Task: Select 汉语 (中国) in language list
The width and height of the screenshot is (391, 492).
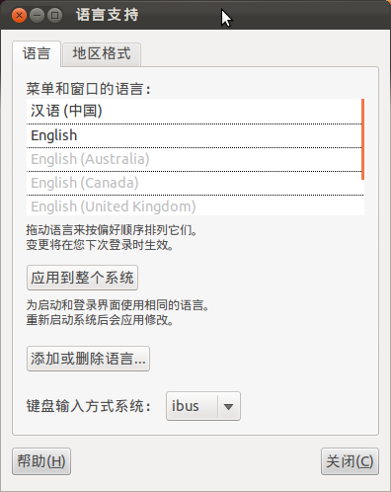Action: click(194, 111)
